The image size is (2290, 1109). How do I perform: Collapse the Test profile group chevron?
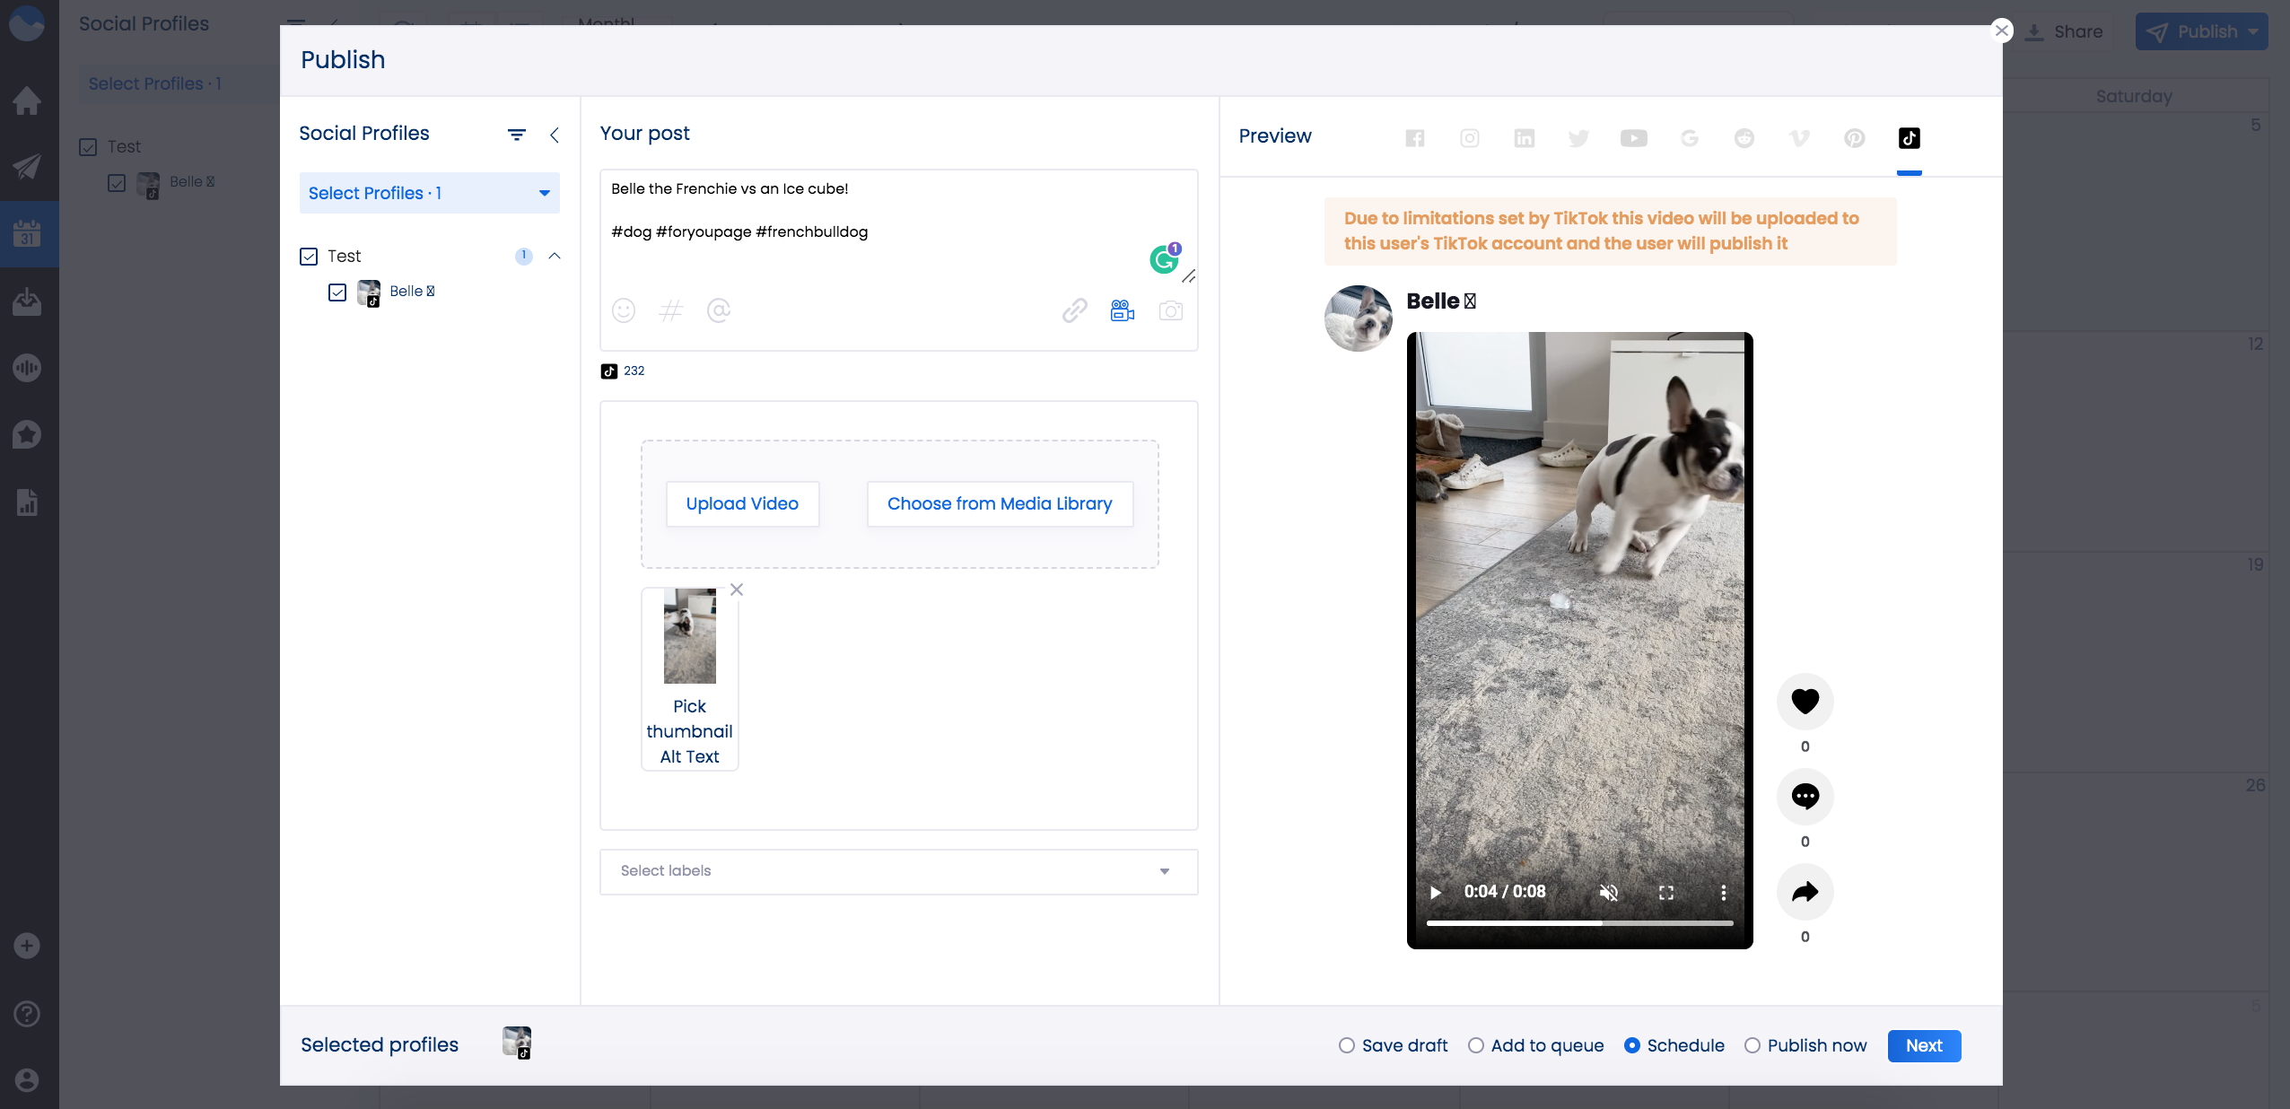(x=555, y=257)
